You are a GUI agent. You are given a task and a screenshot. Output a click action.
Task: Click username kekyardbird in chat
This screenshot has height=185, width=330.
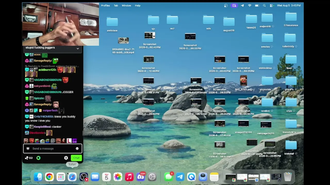tap(42, 86)
